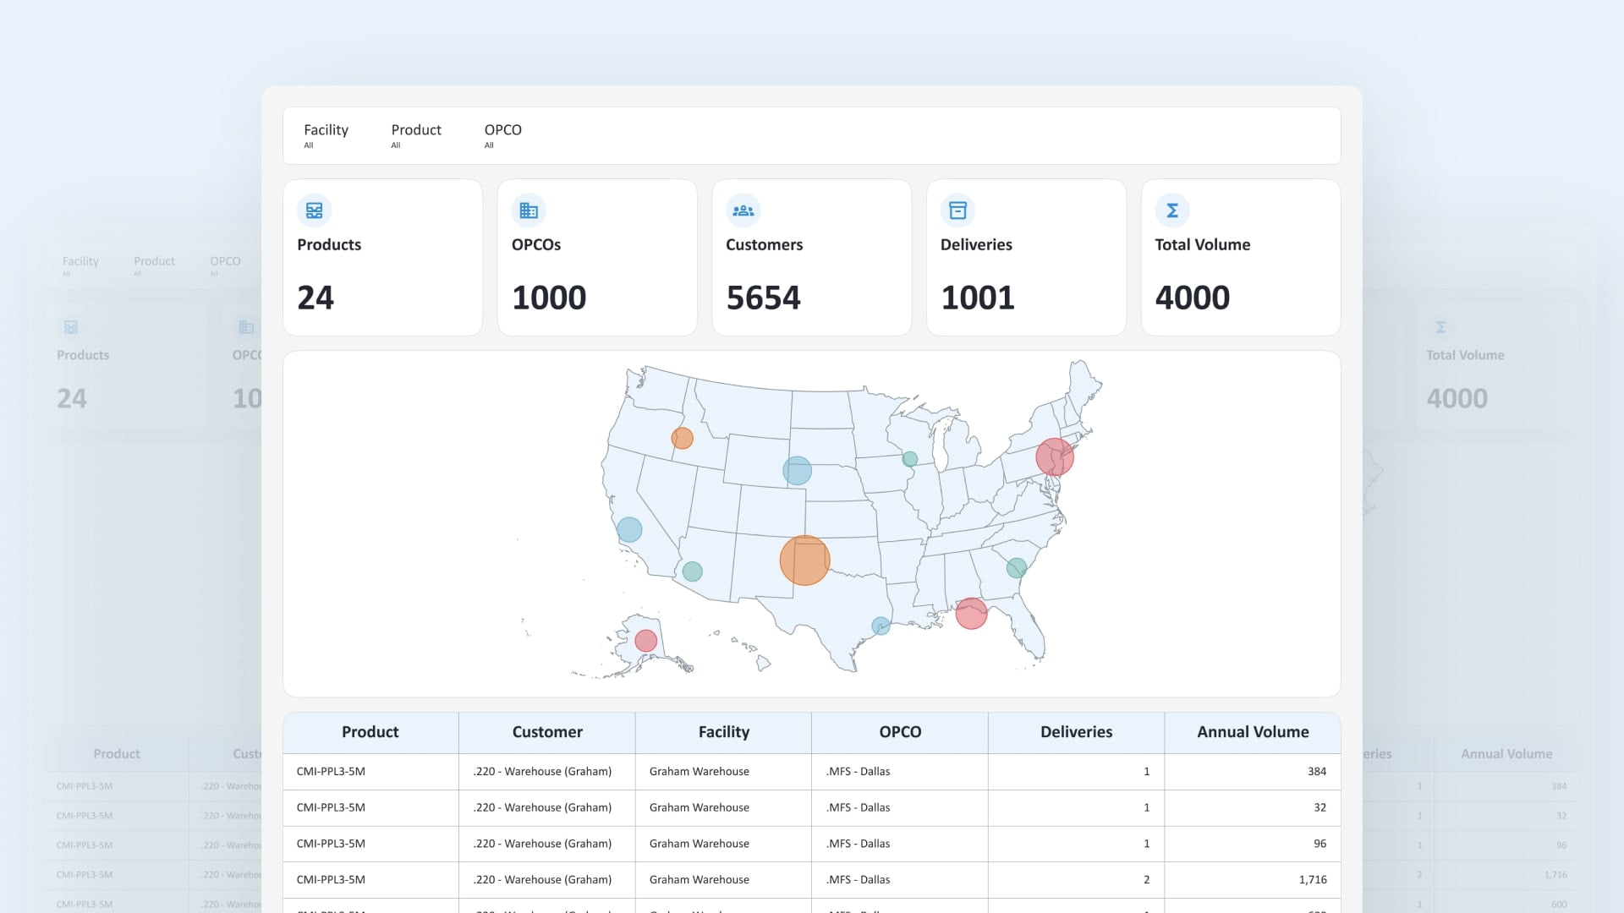The image size is (1624, 913).
Task: Open Facility filter in faded background dashboard
Action: point(80,265)
